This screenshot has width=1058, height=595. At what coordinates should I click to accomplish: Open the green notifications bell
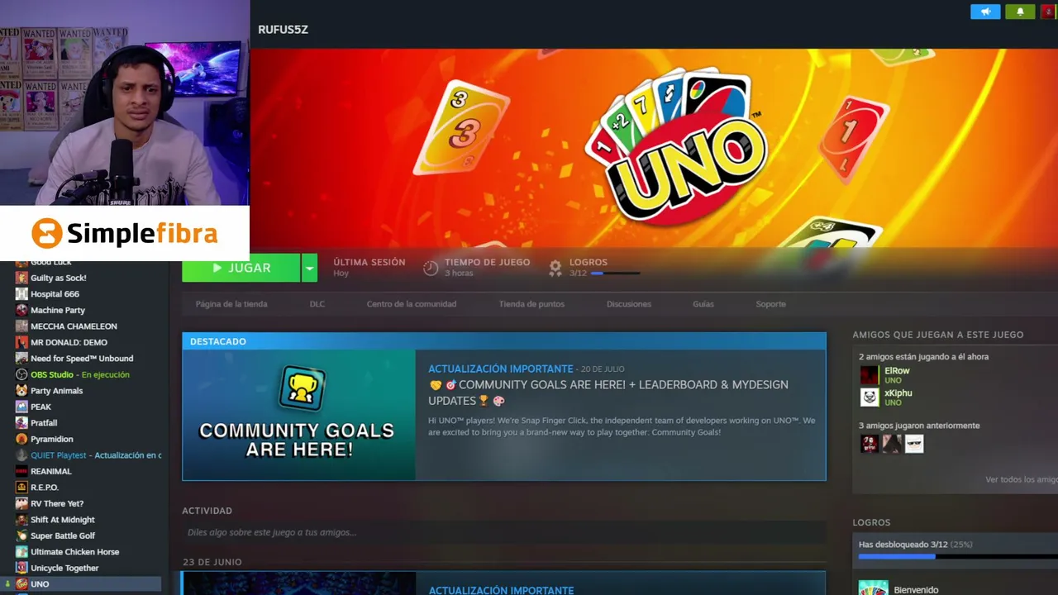(1020, 12)
